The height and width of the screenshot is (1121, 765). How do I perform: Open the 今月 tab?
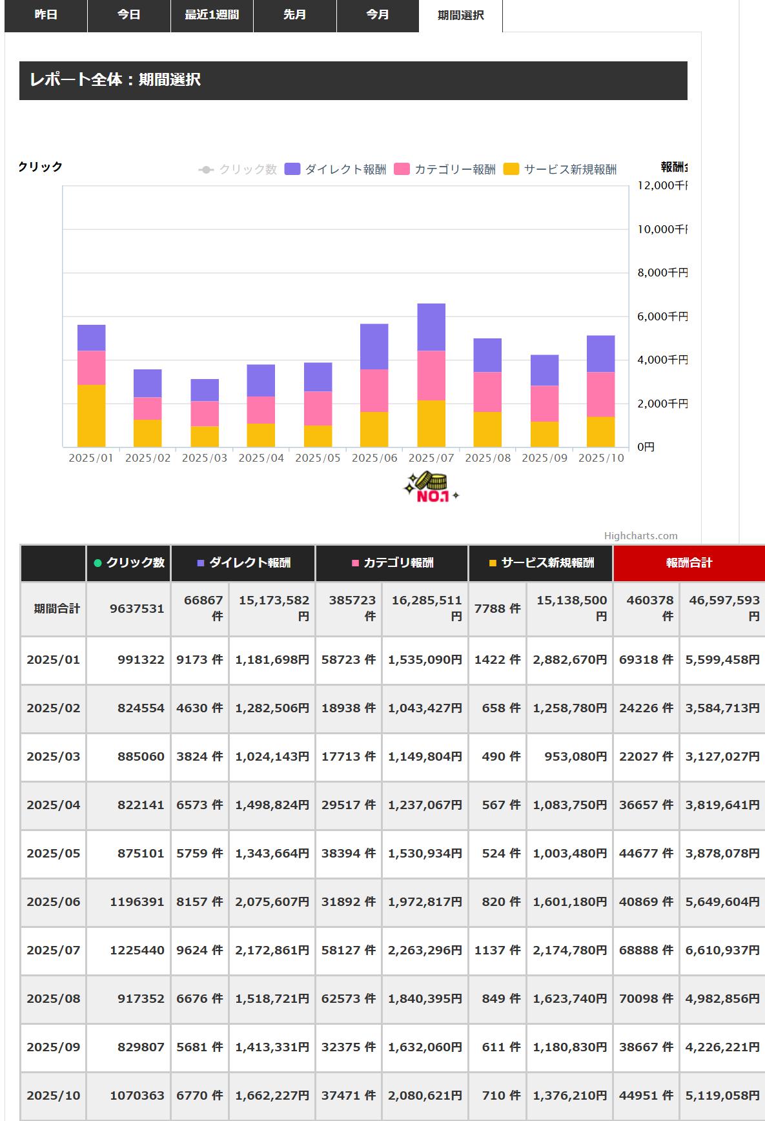pyautogui.click(x=378, y=15)
